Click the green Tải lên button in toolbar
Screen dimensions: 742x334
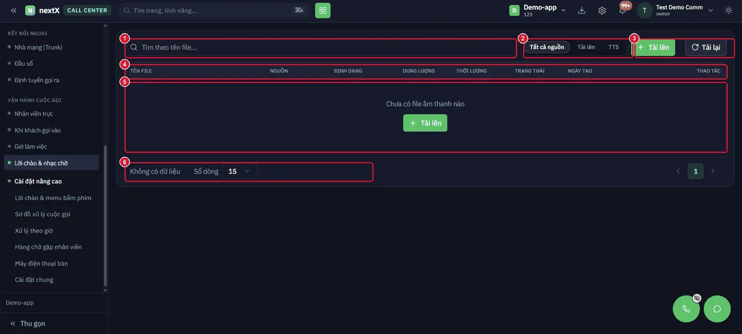point(655,47)
